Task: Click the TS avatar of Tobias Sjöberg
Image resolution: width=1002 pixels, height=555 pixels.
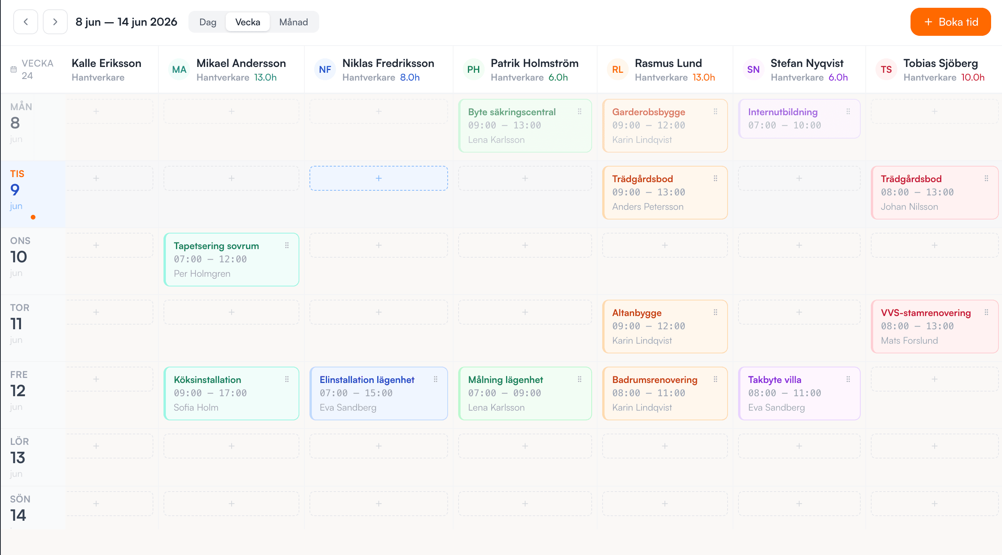Action: pos(886,69)
